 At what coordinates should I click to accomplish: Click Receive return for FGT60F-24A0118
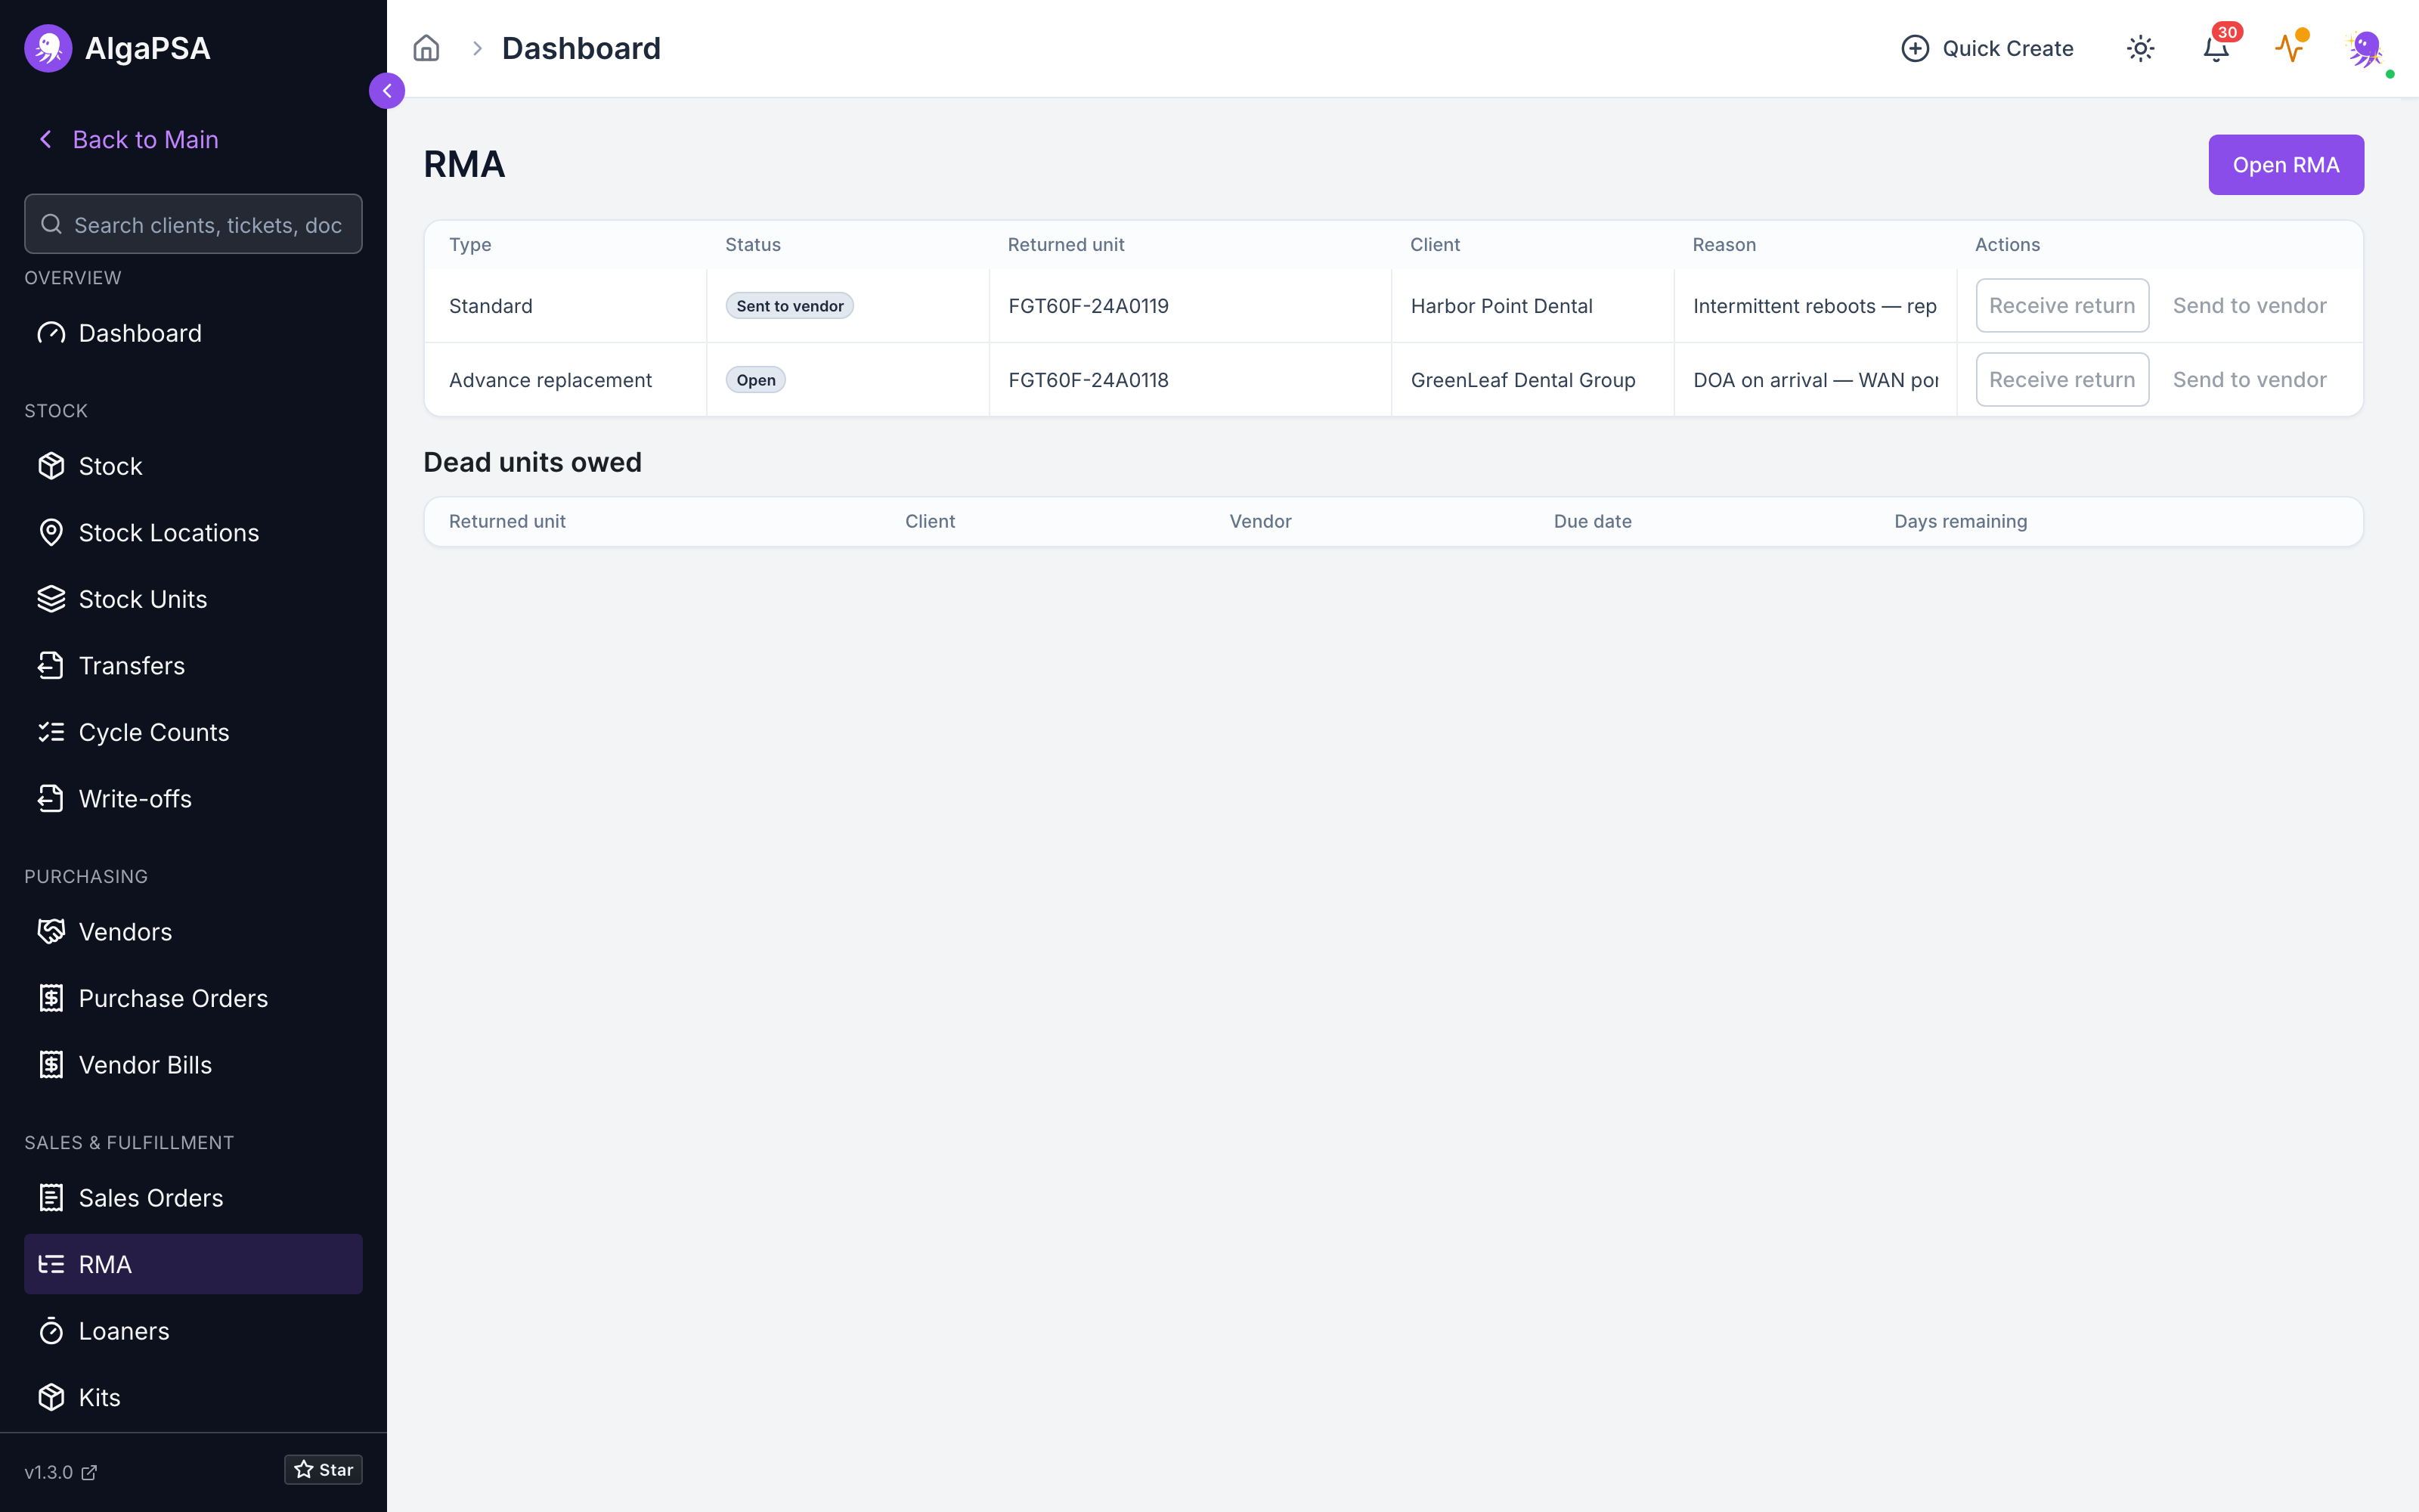2062,380
